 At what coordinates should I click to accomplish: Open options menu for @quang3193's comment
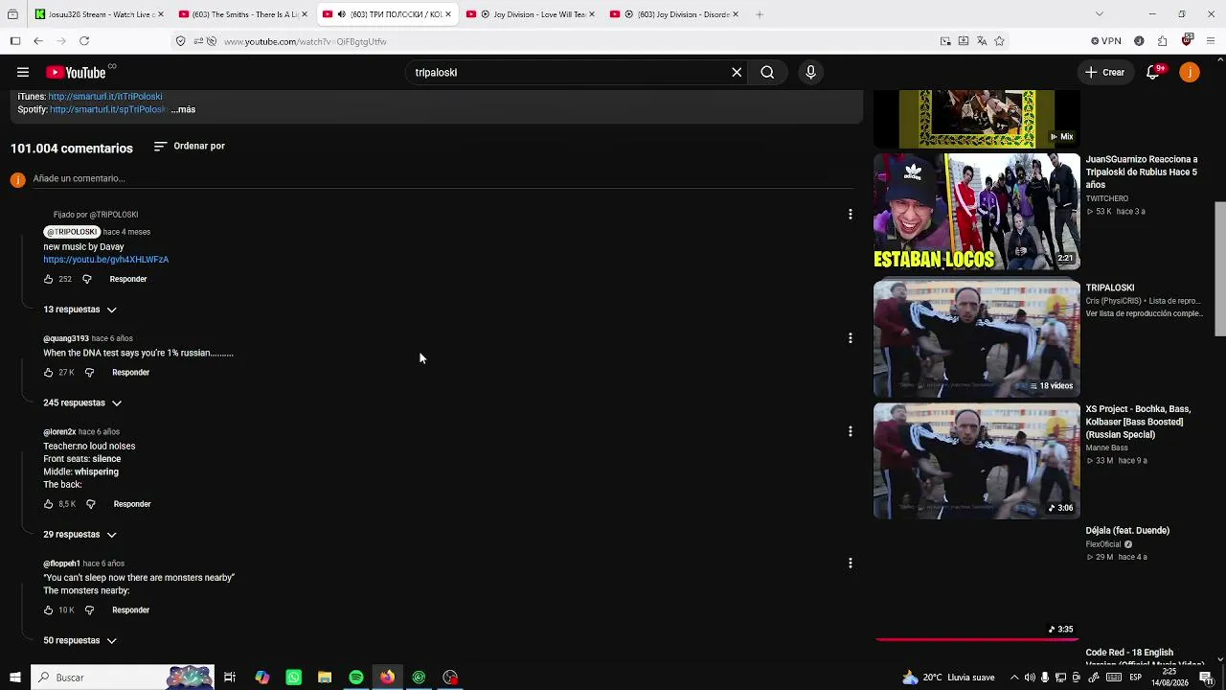pos(850,338)
